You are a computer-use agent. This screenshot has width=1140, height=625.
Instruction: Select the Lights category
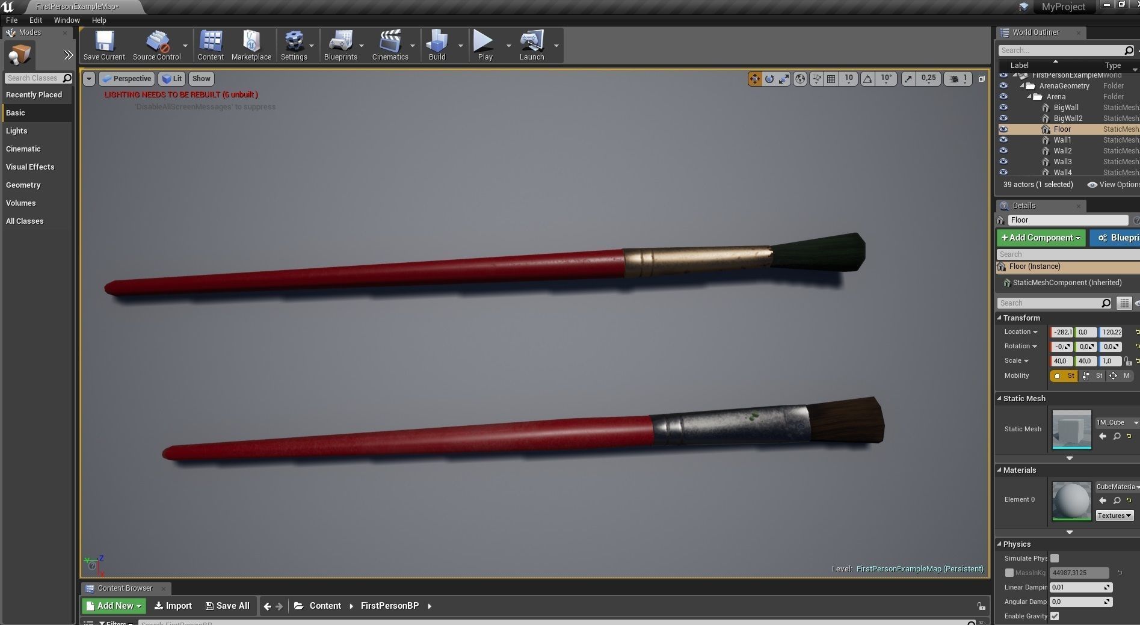coord(17,131)
